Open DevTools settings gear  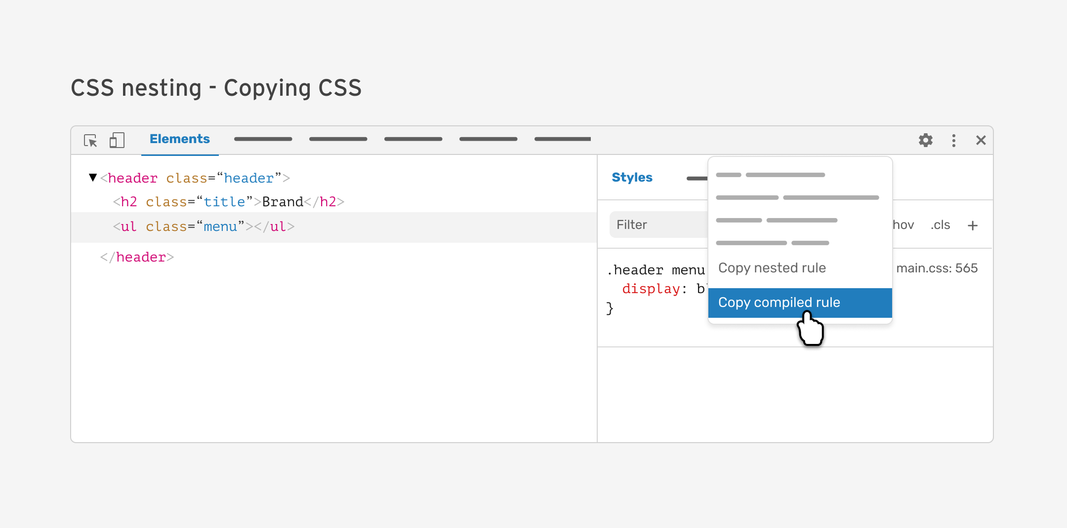pyautogui.click(x=925, y=140)
